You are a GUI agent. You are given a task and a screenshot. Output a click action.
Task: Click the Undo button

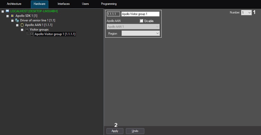coord(135,131)
